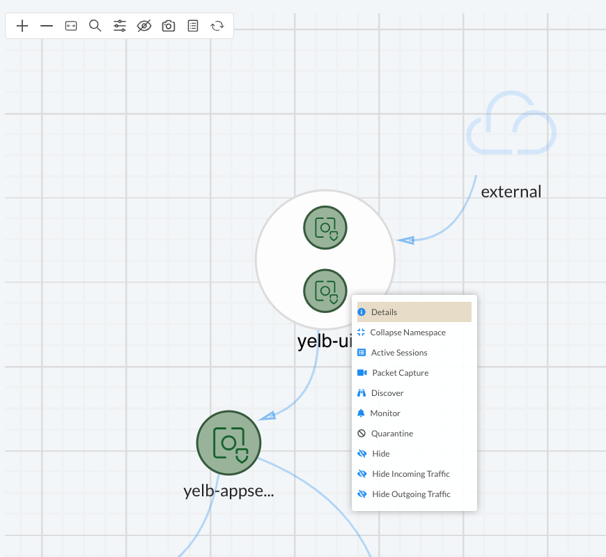This screenshot has height=557, width=606.
Task: Click the Details info icon
Action: coord(362,312)
